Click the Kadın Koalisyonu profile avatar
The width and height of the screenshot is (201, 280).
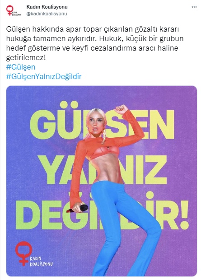(14, 10)
